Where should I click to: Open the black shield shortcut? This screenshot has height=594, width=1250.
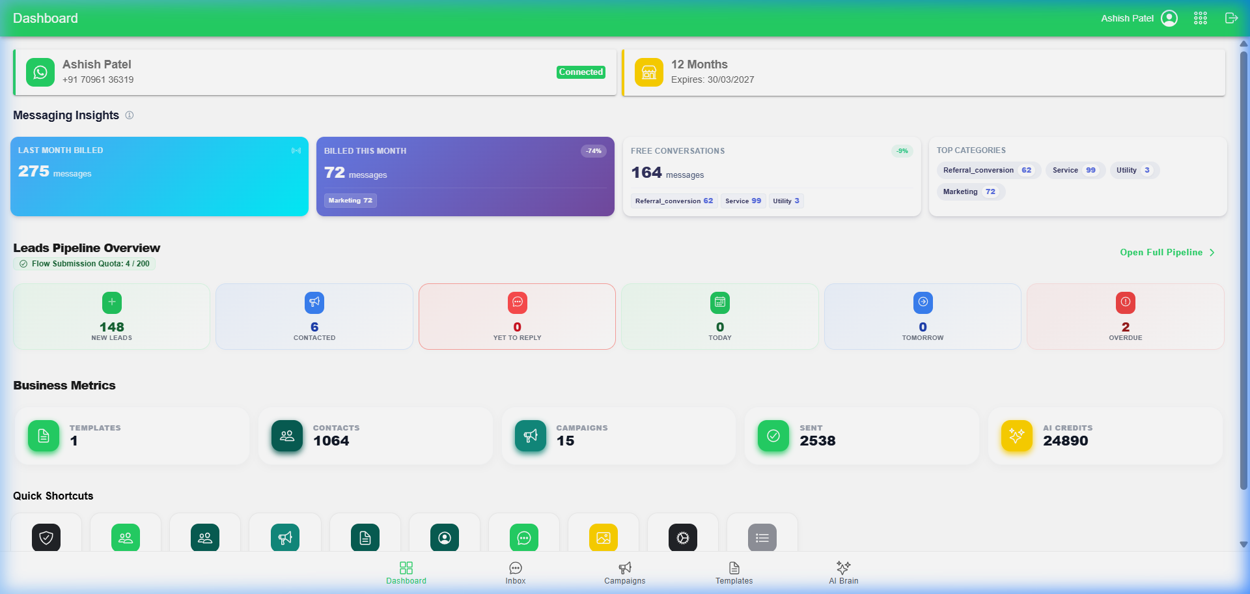(x=46, y=537)
